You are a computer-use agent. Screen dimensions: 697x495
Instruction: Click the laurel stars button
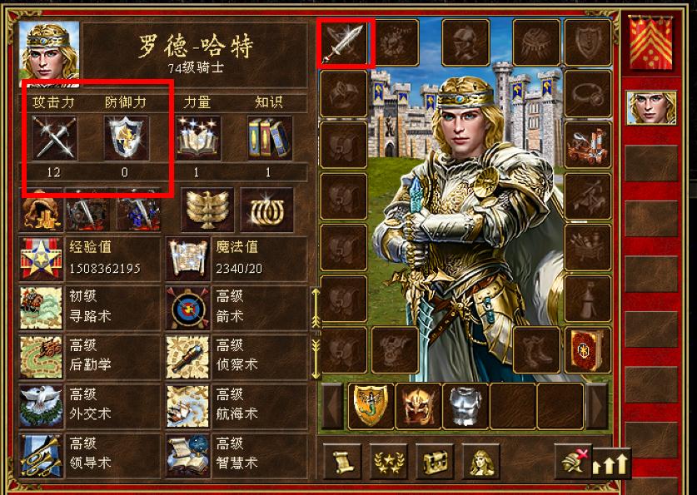(389, 462)
